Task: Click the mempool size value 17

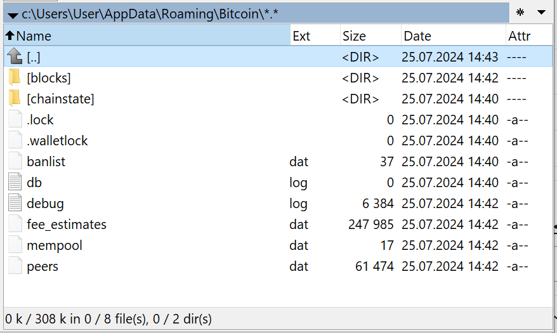Action: (x=387, y=245)
